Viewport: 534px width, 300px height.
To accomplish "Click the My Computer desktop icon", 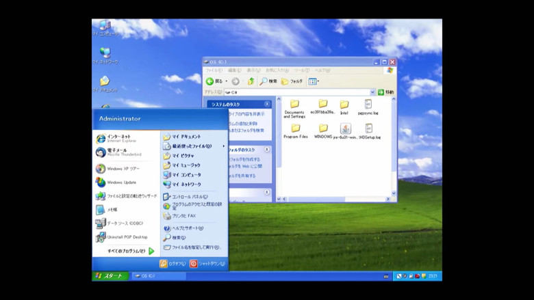I will point(105,27).
